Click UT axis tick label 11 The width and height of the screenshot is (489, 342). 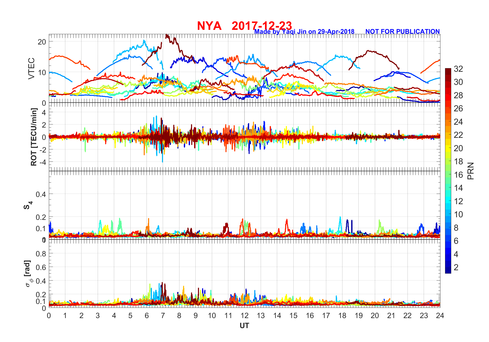(x=228, y=316)
